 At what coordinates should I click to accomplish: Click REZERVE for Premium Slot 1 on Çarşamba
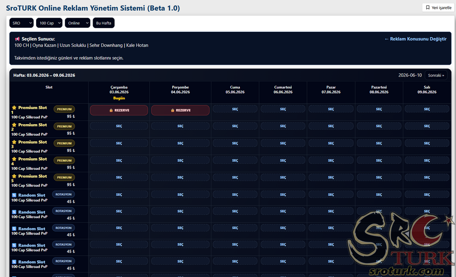119,110
